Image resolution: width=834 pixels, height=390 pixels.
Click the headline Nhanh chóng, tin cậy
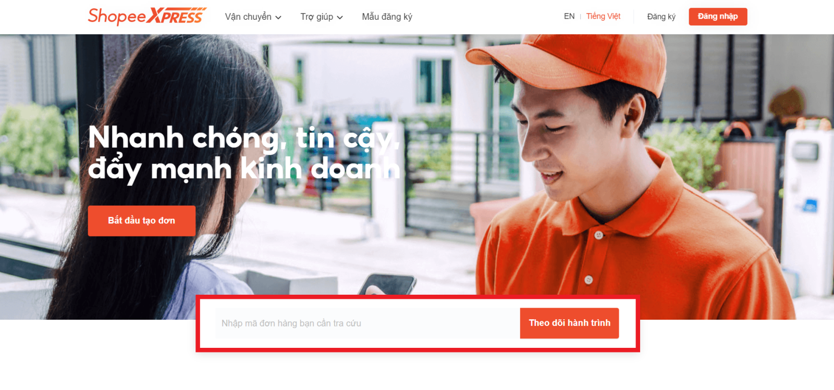tap(244, 138)
